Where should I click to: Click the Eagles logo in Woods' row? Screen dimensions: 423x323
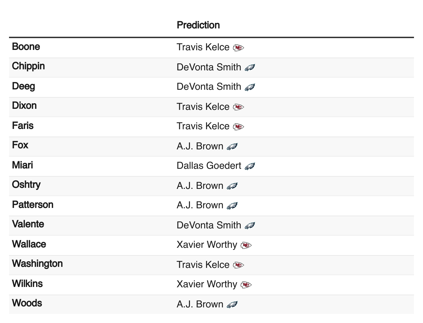click(x=232, y=305)
